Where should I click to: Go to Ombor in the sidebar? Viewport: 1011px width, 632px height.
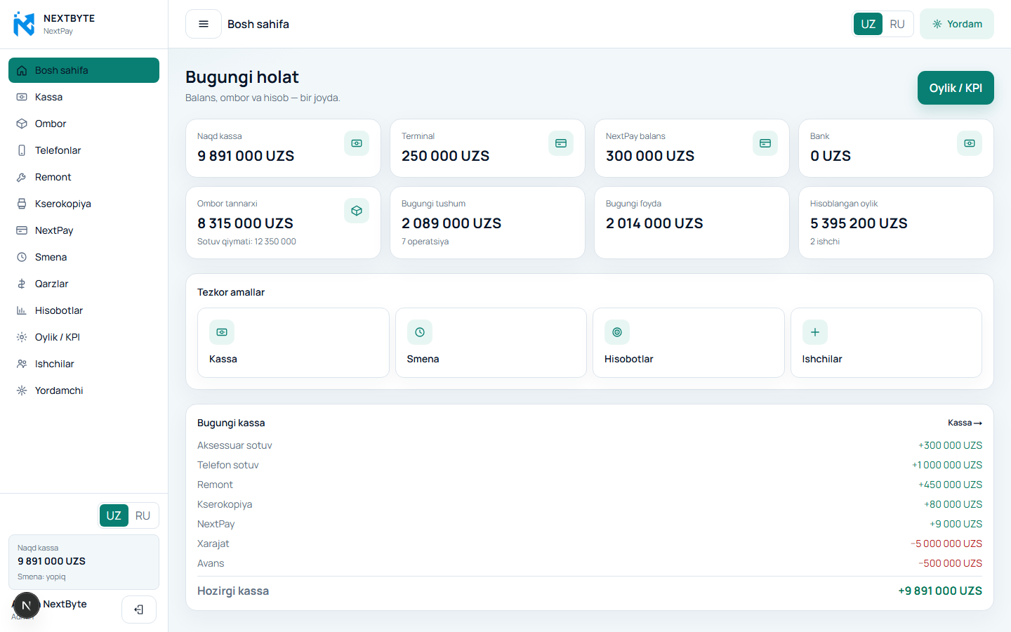(x=84, y=124)
